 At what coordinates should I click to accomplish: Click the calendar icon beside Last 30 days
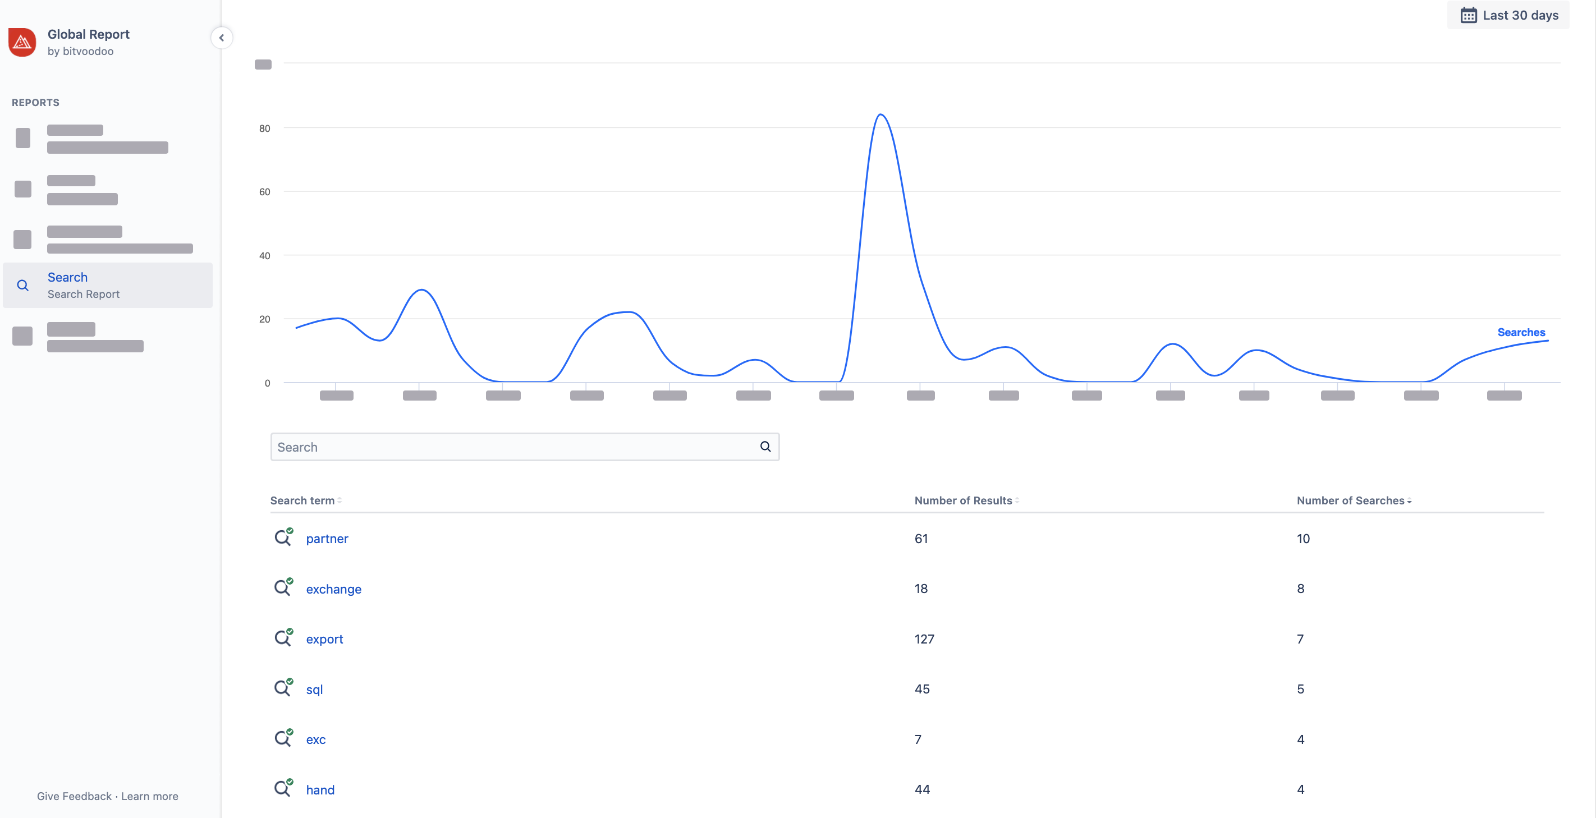tap(1467, 16)
